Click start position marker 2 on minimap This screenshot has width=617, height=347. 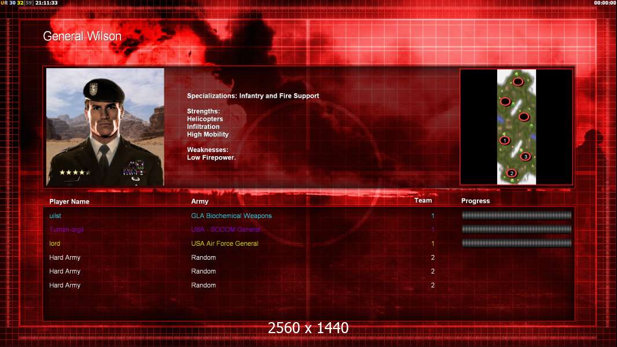(512, 173)
